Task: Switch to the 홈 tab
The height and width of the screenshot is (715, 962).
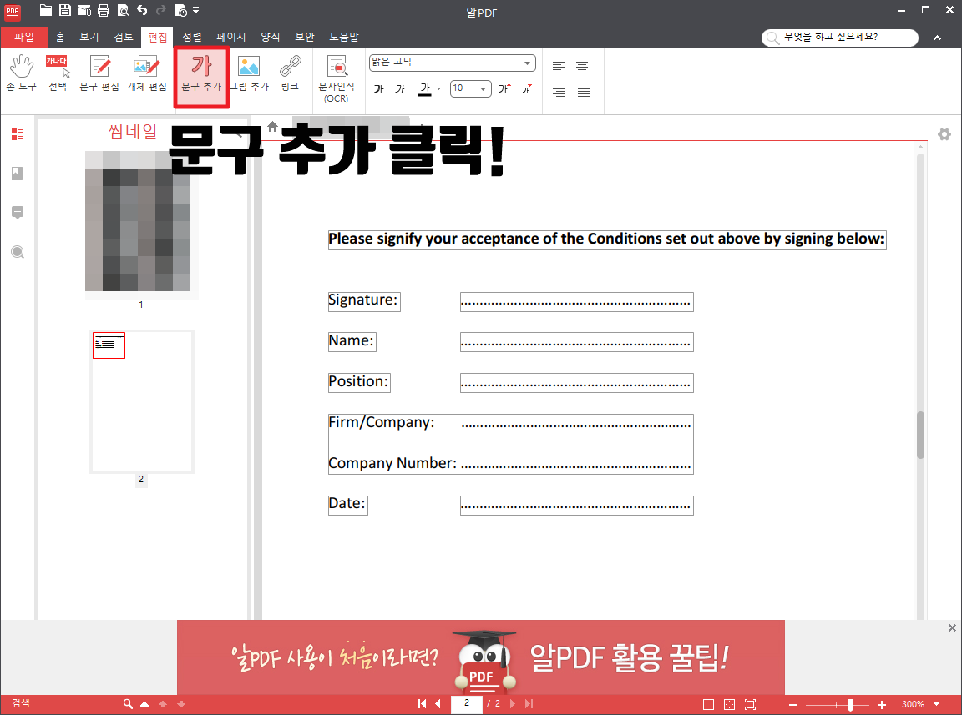Action: click(x=60, y=37)
